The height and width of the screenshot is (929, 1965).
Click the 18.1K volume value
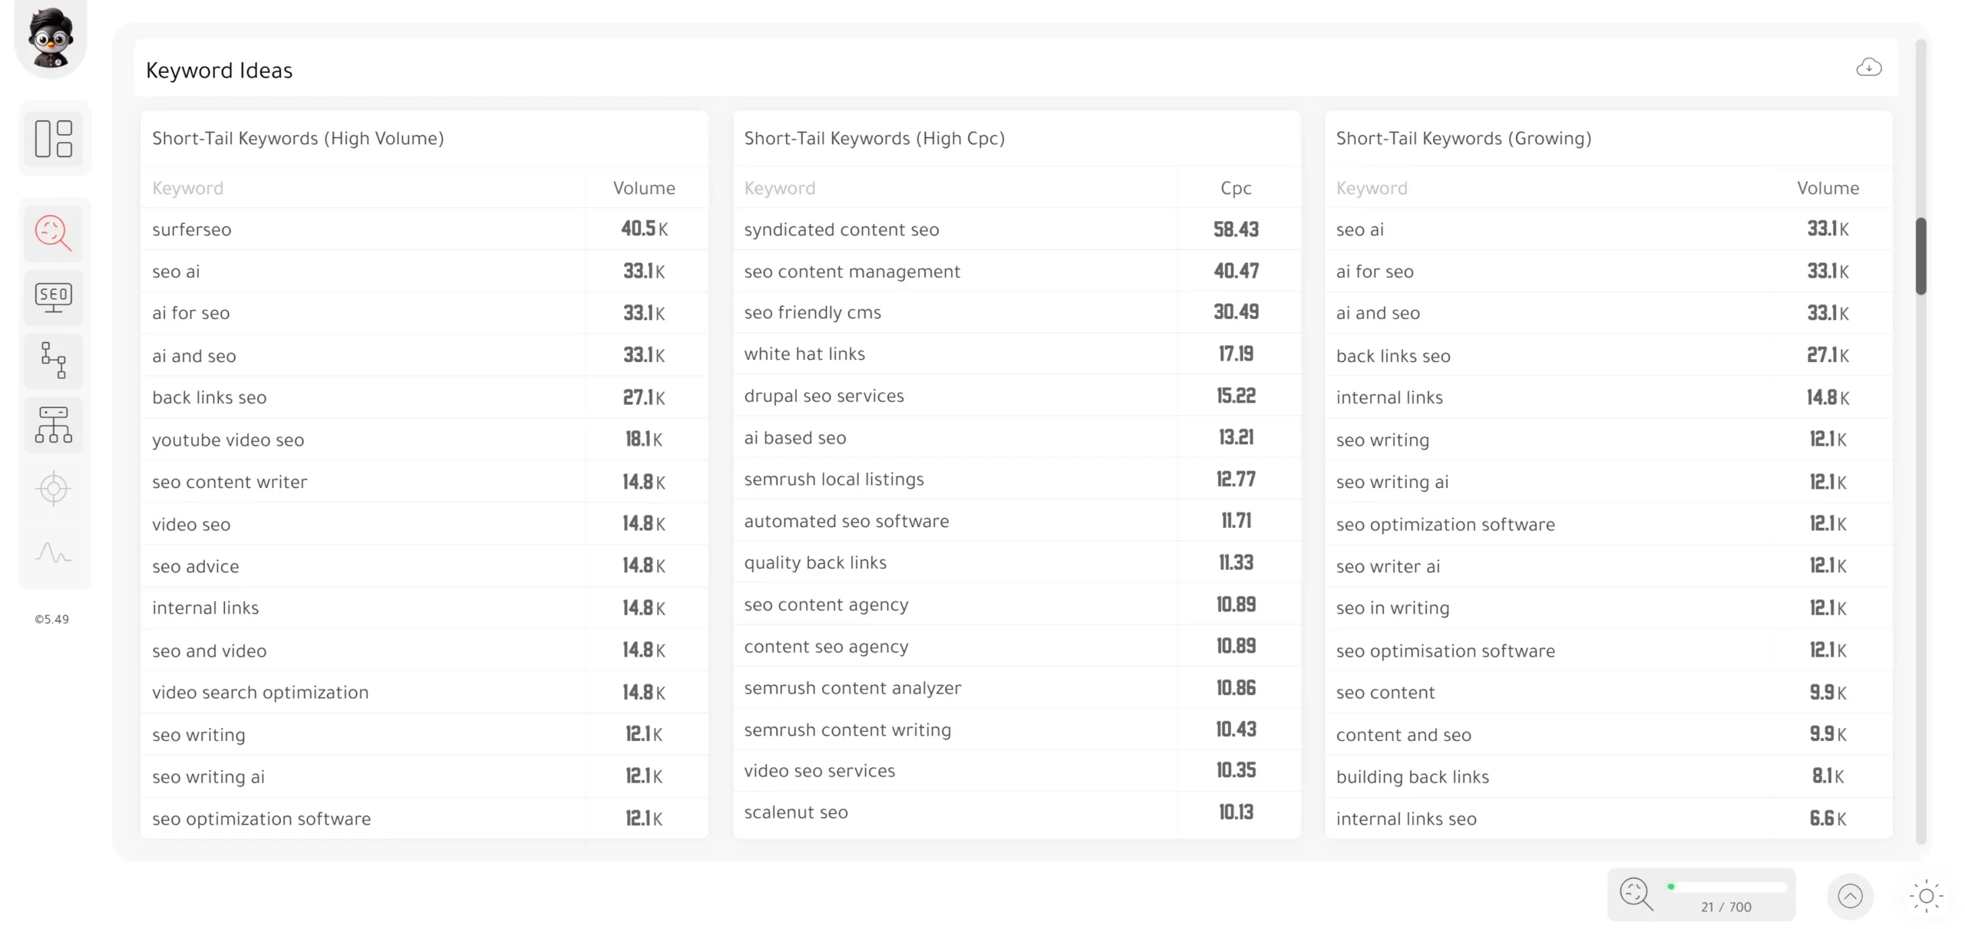644,439
